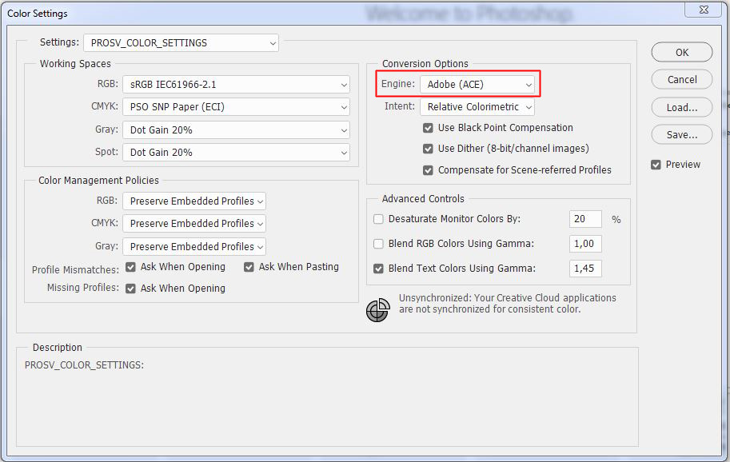Viewport: 730px width, 462px height.
Task: Toggle Profile Mismatches Ask When Pasting
Action: (x=249, y=267)
